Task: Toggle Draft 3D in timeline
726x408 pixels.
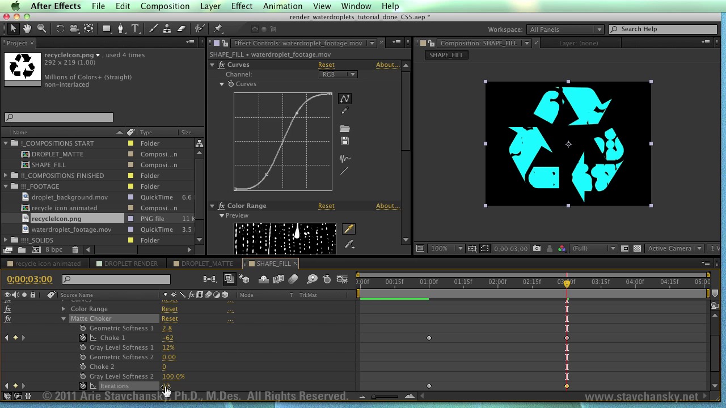Action: point(244,279)
